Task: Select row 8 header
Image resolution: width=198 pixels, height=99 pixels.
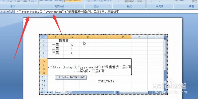Action: coord(44,69)
